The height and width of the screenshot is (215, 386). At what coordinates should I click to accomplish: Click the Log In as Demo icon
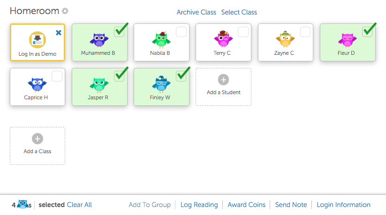(x=38, y=40)
